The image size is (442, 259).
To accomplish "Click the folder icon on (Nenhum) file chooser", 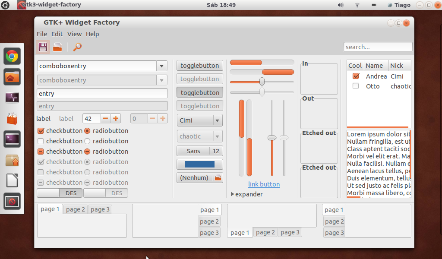I will click(218, 178).
